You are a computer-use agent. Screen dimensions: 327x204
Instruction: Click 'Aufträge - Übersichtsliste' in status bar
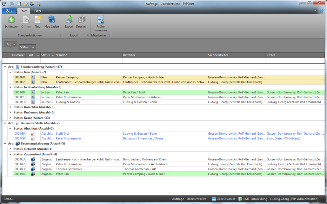[x=189, y=199]
